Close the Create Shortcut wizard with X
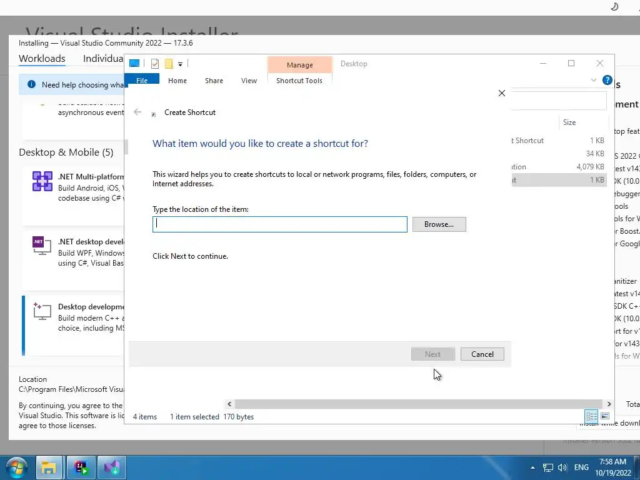 (x=502, y=93)
